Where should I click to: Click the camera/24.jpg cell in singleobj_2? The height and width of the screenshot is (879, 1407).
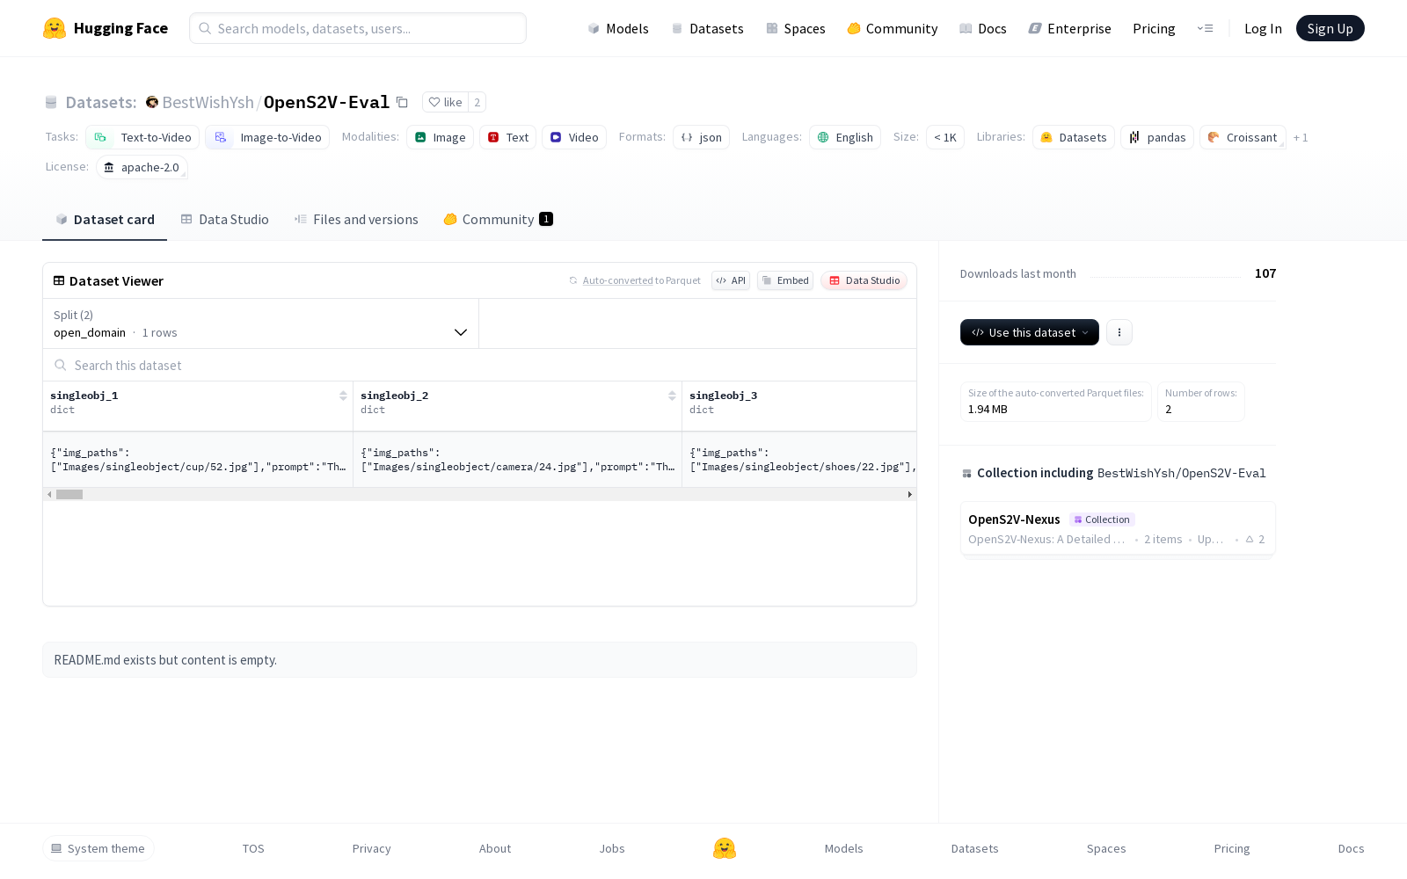tap(517, 460)
